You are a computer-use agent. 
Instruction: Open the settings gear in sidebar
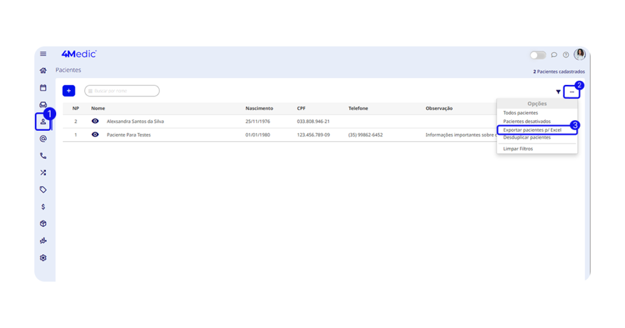pos(43,258)
